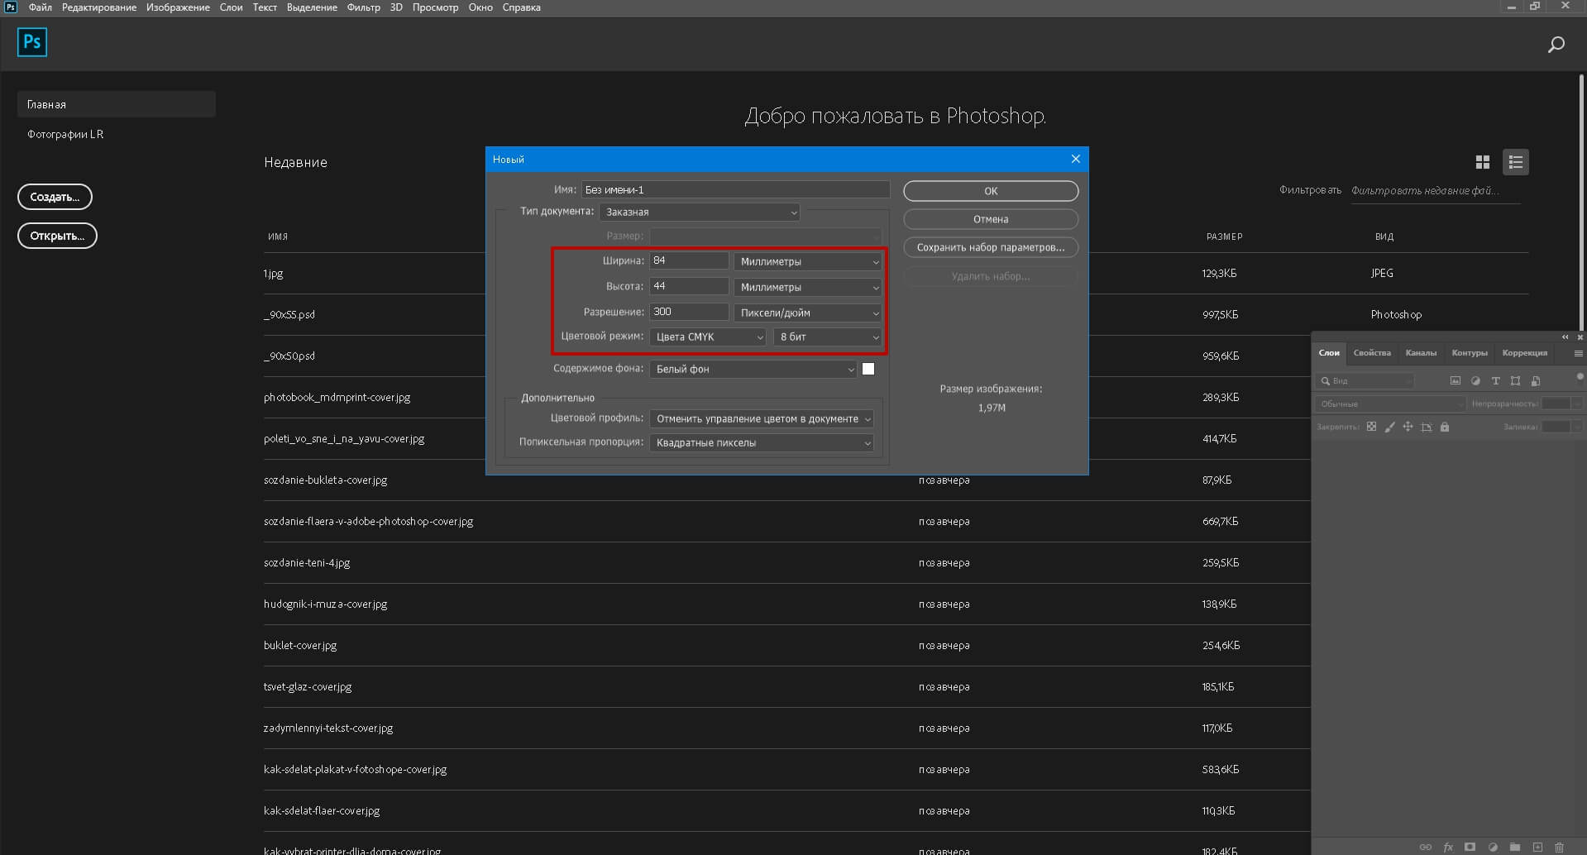Click the Photoshop home logo icon
The height and width of the screenshot is (855, 1587).
click(32, 42)
